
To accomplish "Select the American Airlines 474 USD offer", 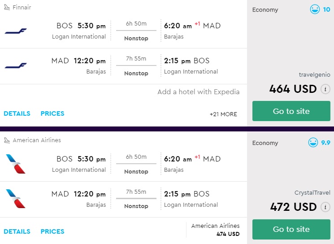I will point(215,230).
